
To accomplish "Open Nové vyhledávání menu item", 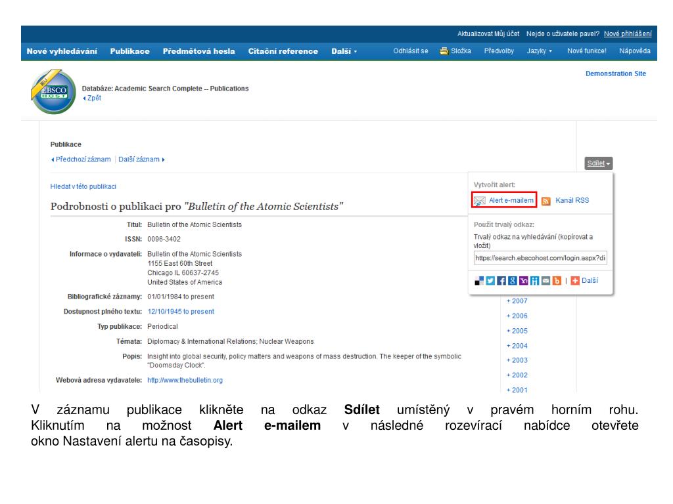I will pos(62,51).
